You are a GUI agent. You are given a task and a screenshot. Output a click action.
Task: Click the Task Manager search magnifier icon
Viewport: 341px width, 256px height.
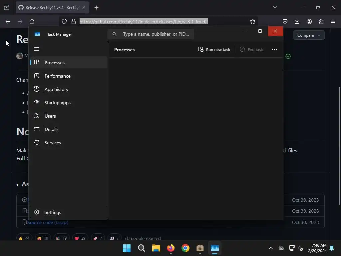pyautogui.click(x=115, y=34)
